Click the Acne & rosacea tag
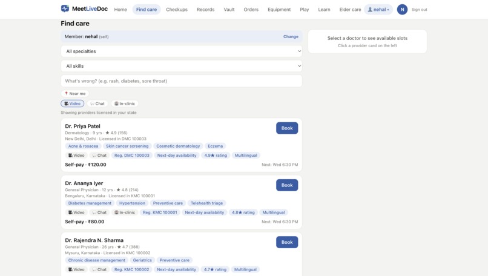Image resolution: width=488 pixels, height=276 pixels. point(83,146)
